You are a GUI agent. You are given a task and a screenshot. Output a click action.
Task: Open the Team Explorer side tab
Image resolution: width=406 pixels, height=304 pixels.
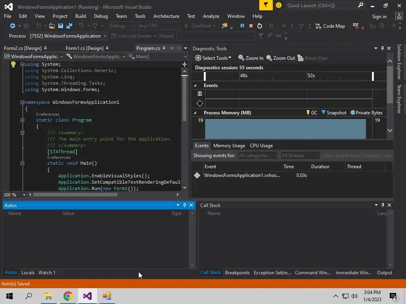(x=399, y=99)
